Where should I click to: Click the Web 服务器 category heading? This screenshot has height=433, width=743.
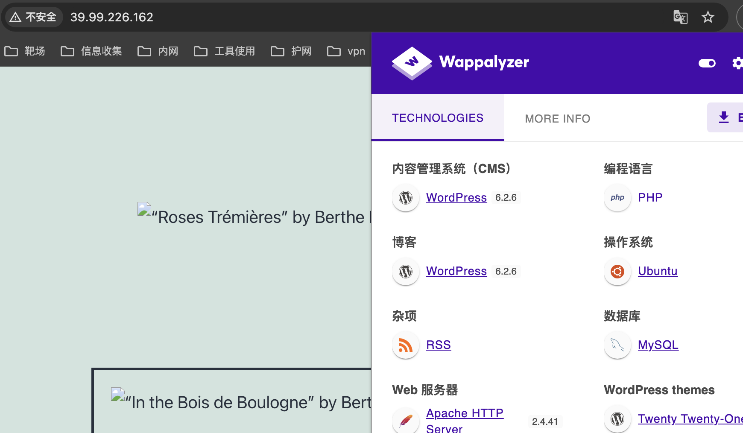pyautogui.click(x=425, y=390)
